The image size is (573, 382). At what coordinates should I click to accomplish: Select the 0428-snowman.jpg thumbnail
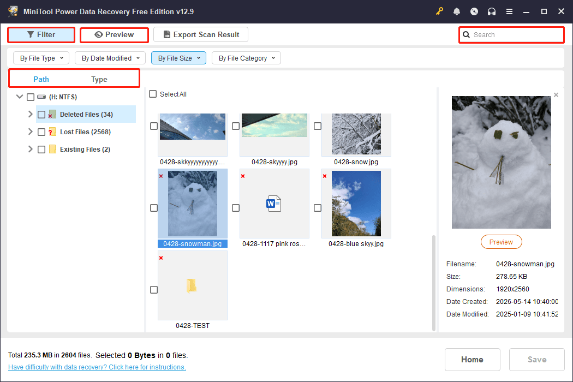(x=193, y=204)
